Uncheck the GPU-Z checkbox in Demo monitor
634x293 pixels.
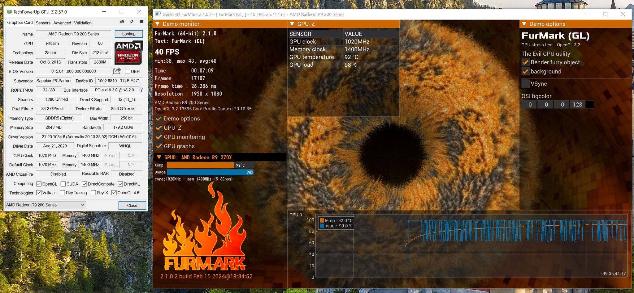click(159, 128)
